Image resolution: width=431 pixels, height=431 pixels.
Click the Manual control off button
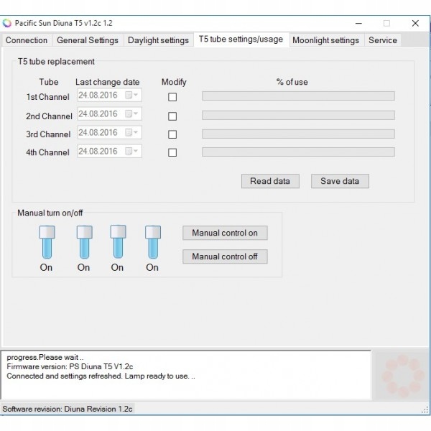[225, 256]
